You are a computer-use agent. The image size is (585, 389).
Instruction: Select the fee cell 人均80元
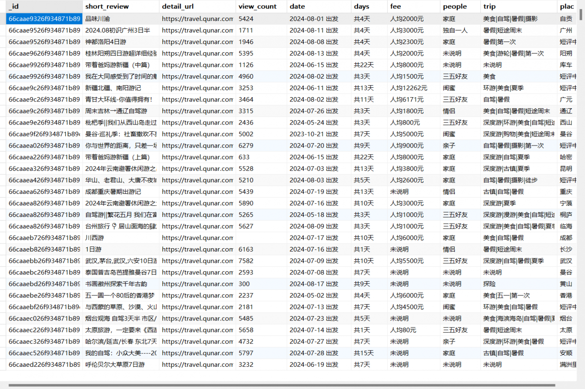point(414,330)
